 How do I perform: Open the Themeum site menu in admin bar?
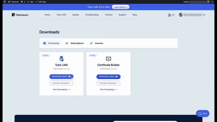point(14,2)
